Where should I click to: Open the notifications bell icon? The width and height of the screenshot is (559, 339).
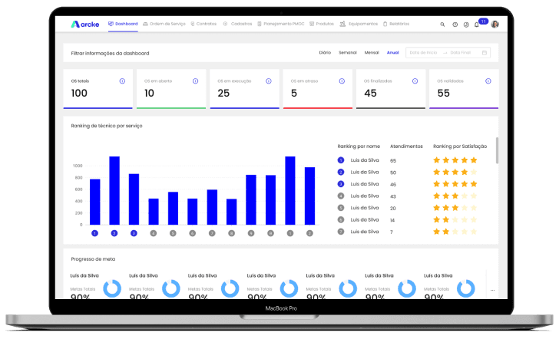(477, 25)
